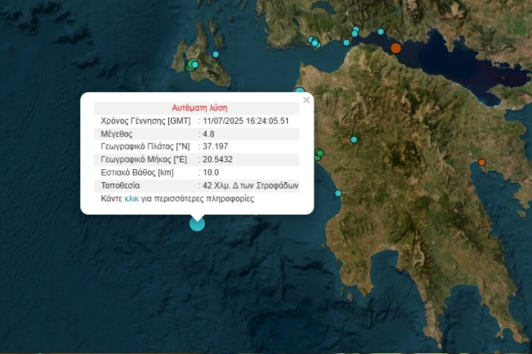Image resolution: width=532 pixels, height=354 pixels.
Task: Select the green marker cluster on the western Peloponnese coast
Action: pyautogui.click(x=319, y=155)
